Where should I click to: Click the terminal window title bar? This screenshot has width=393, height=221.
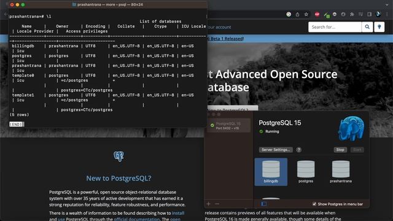(108, 4)
